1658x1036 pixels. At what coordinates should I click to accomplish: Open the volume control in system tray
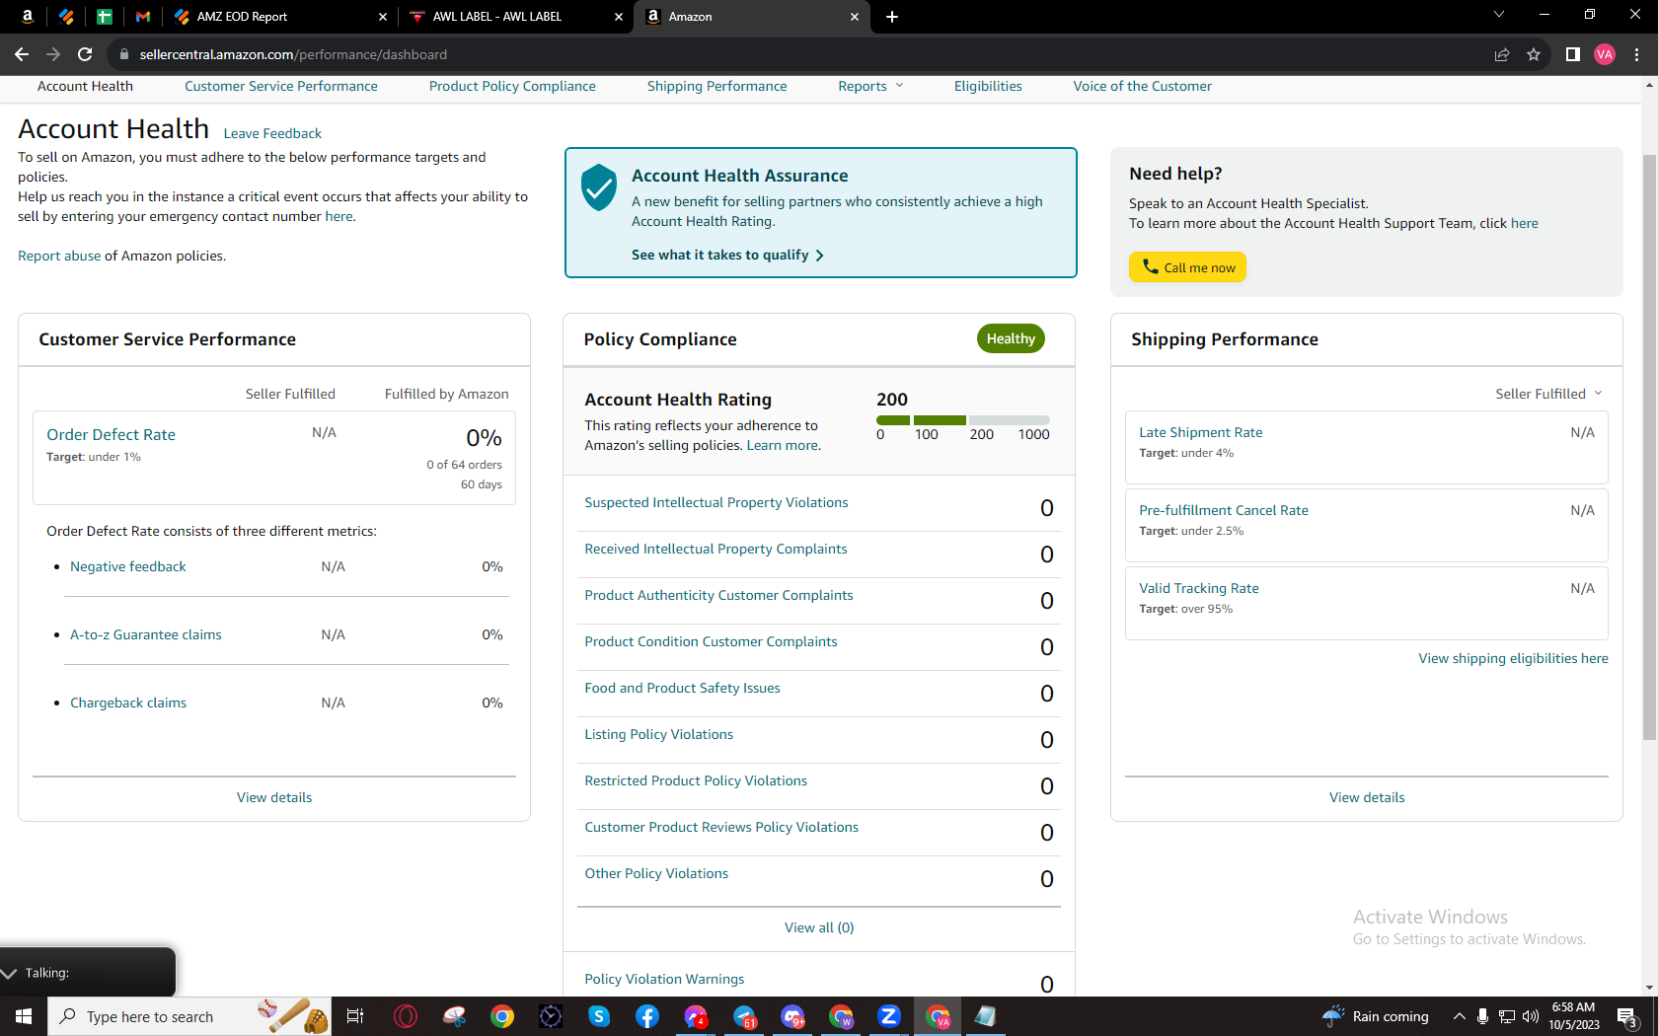pos(1531,1016)
